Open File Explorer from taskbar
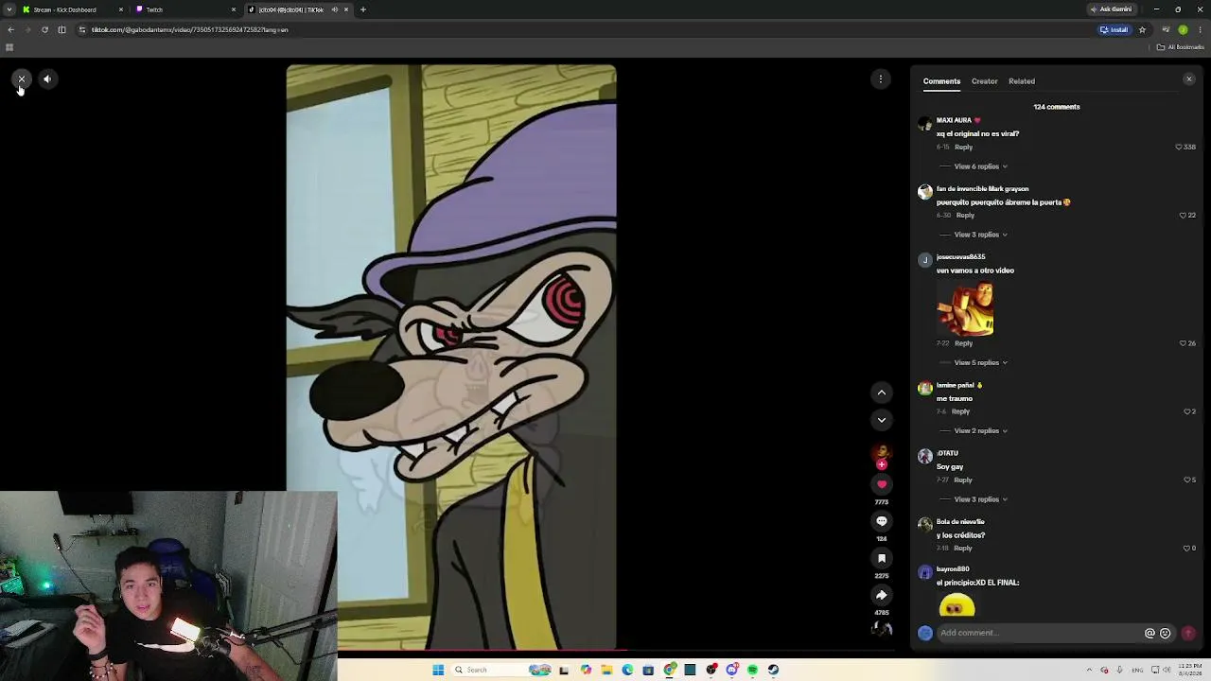The height and width of the screenshot is (681, 1211). 606,670
